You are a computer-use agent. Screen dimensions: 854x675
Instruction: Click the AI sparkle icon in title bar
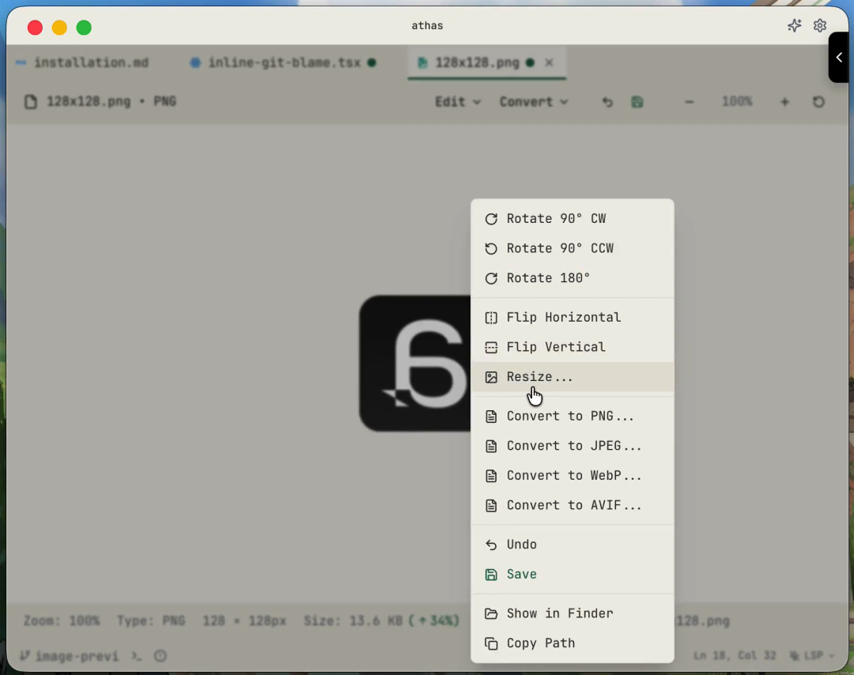coord(794,26)
